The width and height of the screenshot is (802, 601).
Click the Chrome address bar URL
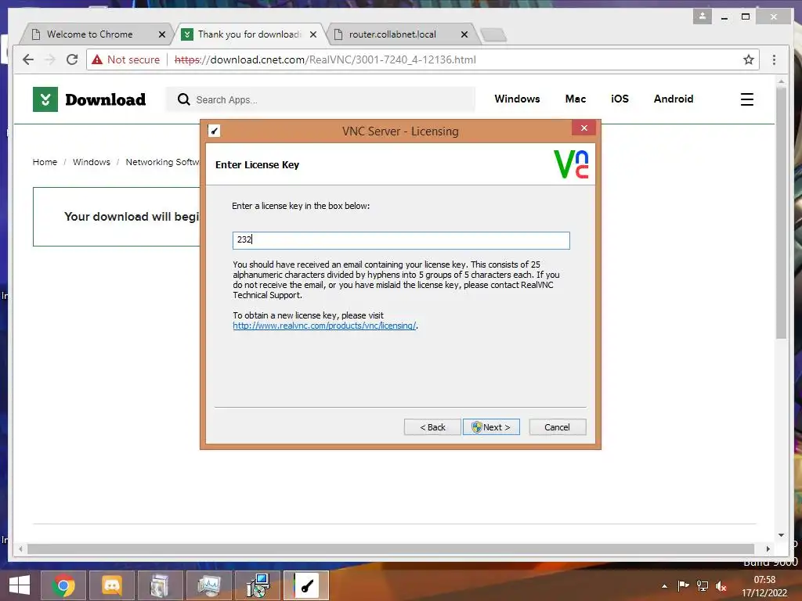coord(325,59)
